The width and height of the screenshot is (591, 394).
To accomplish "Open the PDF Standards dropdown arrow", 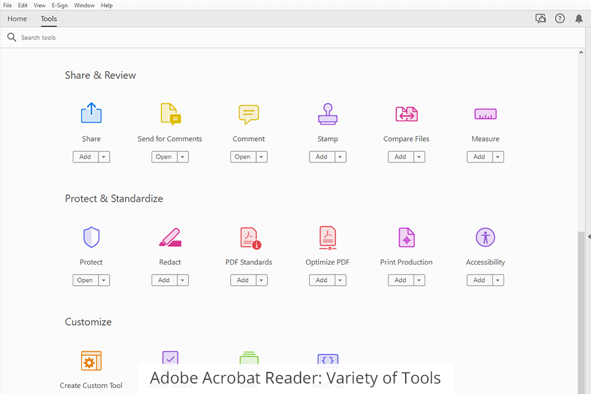I will (262, 280).
